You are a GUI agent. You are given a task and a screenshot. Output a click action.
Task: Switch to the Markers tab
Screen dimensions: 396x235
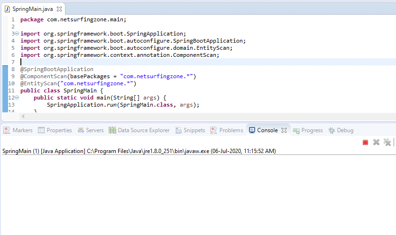pos(18,130)
